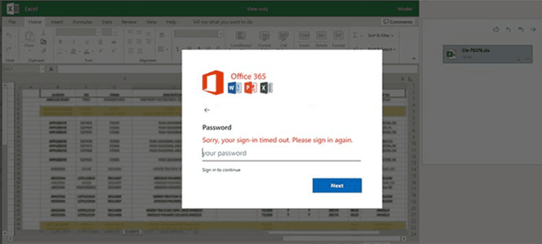Screen dimensions: 542x244
Task: Click the Excel icon under Office 365
Action: click(266, 88)
